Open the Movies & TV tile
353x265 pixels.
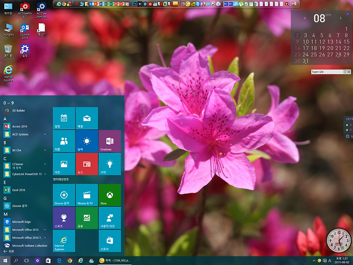pyautogui.click(x=87, y=195)
